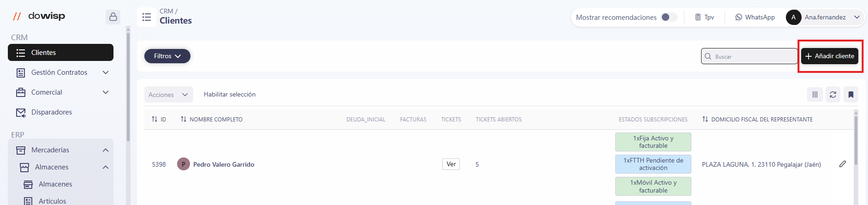Click the sidebar vertical scrollbar
This screenshot has width=868, height=205.
tap(128, 83)
